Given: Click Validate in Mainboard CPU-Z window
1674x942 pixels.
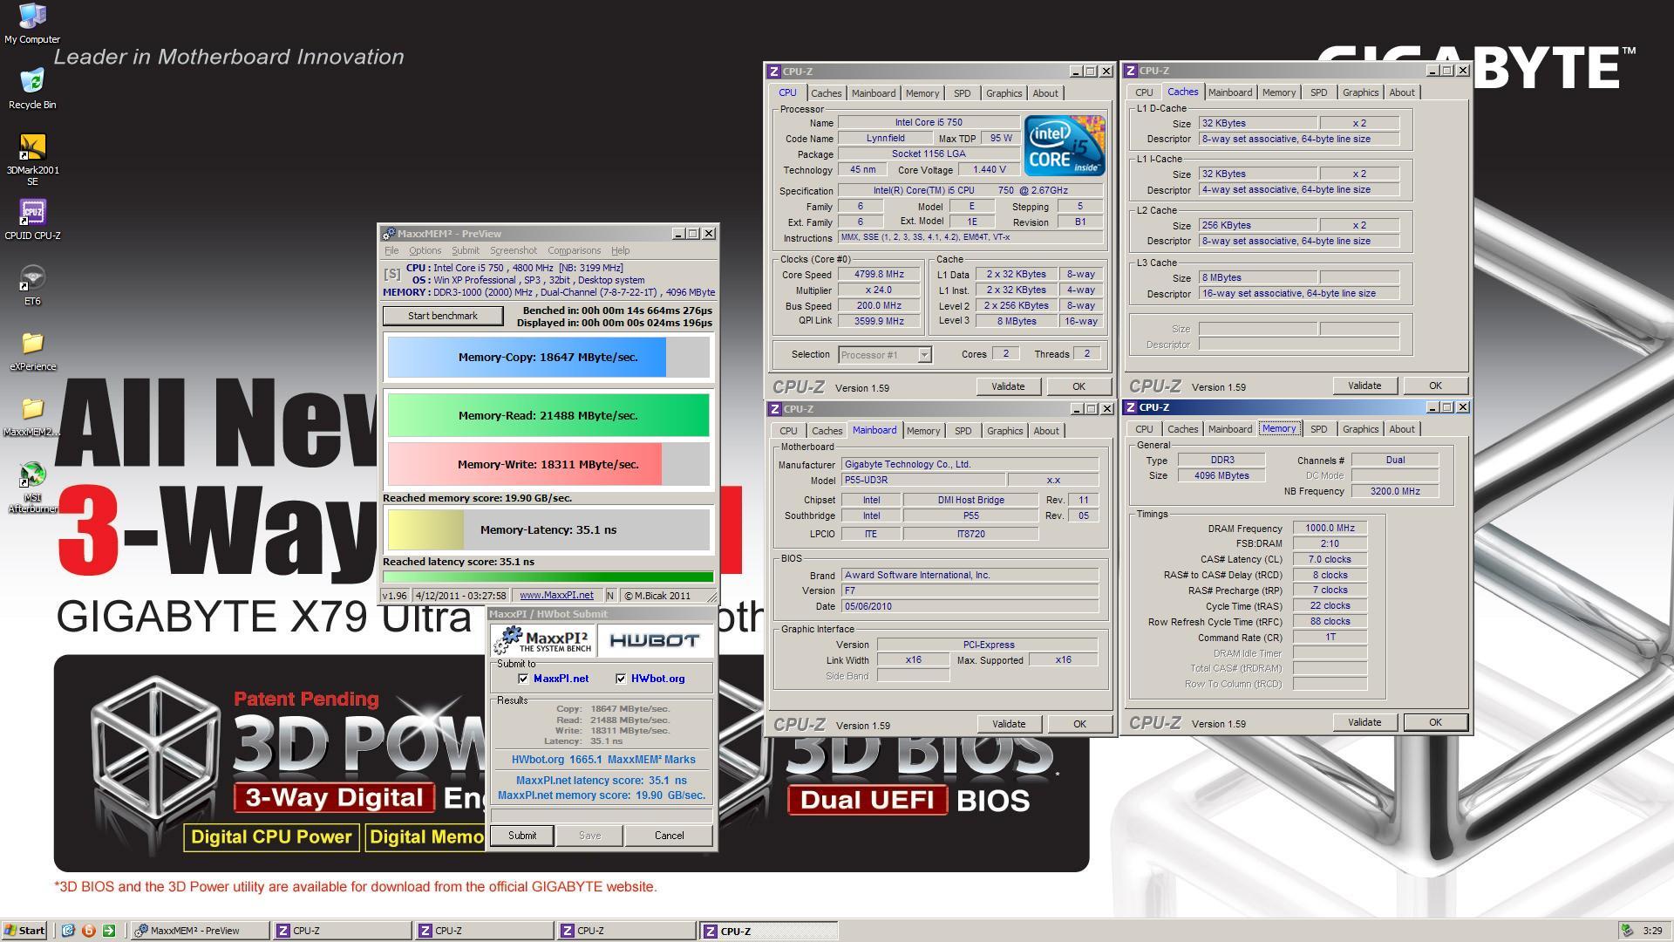Looking at the screenshot, I should pos(1009,724).
